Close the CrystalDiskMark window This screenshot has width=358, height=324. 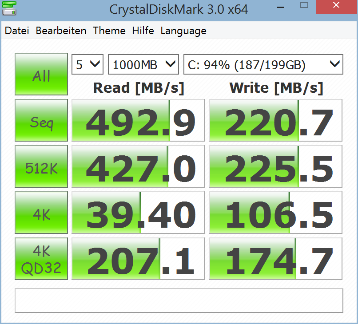(x=336, y=7)
